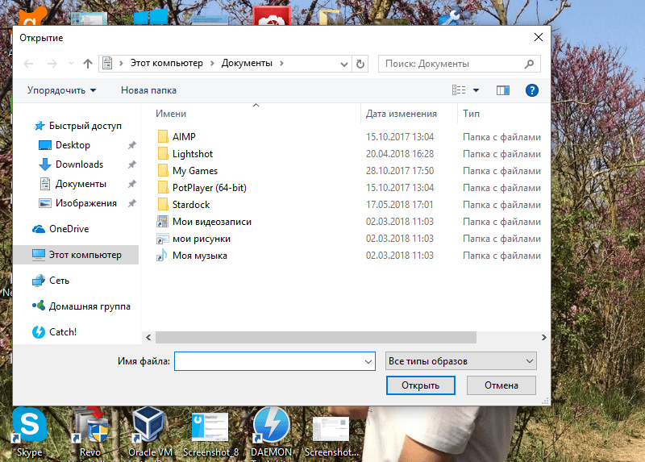Click the pin icon next to Desktop
The height and width of the screenshot is (462, 645).
coord(131,145)
